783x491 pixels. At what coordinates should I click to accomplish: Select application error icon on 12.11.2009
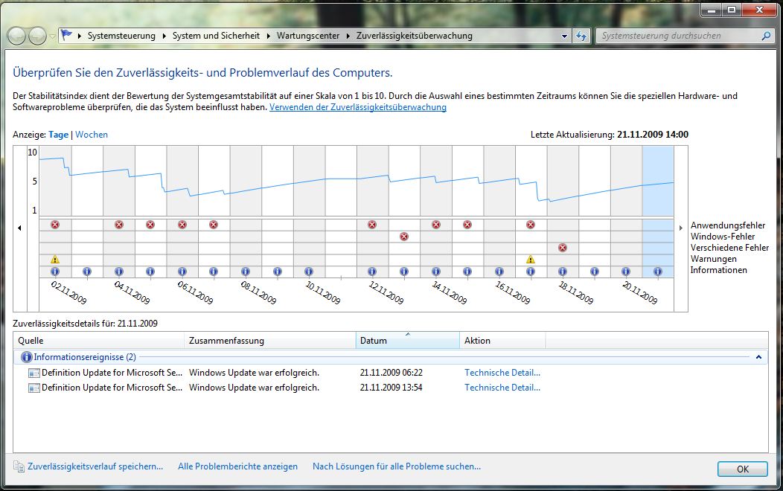point(372,225)
